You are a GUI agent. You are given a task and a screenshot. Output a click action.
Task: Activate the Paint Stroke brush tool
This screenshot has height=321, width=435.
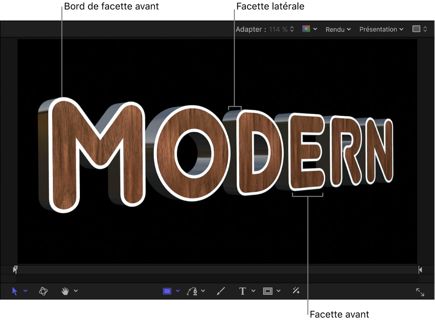pyautogui.click(x=221, y=291)
